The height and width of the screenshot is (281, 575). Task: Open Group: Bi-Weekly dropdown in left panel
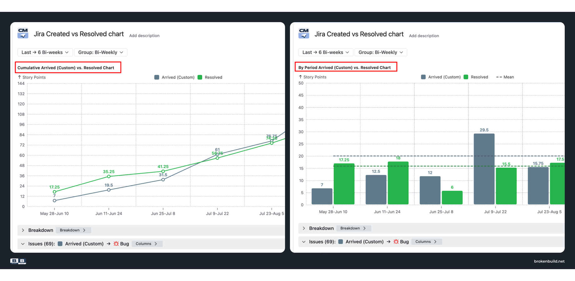click(x=101, y=52)
